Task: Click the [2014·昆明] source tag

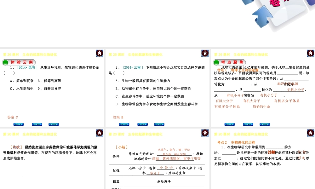Action: pos(27,67)
